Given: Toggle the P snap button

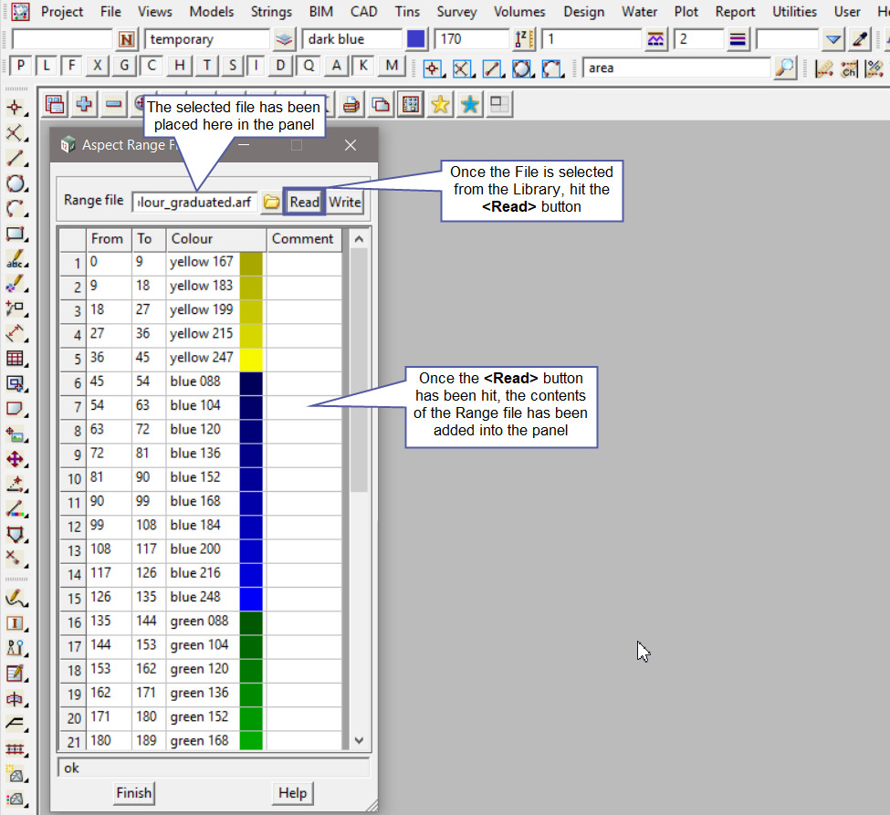Looking at the screenshot, I should (20, 67).
